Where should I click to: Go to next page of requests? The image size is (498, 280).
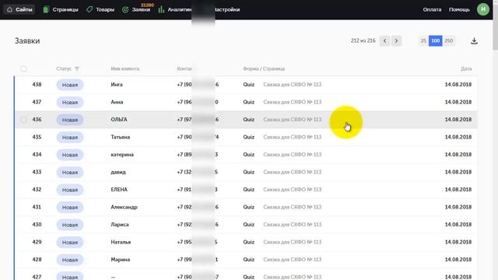pos(396,41)
